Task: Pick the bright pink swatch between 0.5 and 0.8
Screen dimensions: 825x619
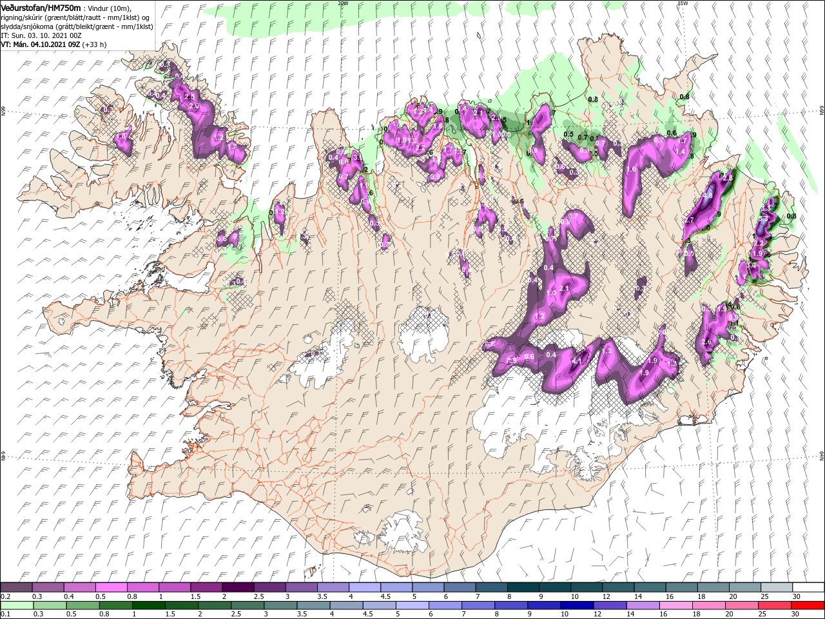Action: tap(111, 587)
